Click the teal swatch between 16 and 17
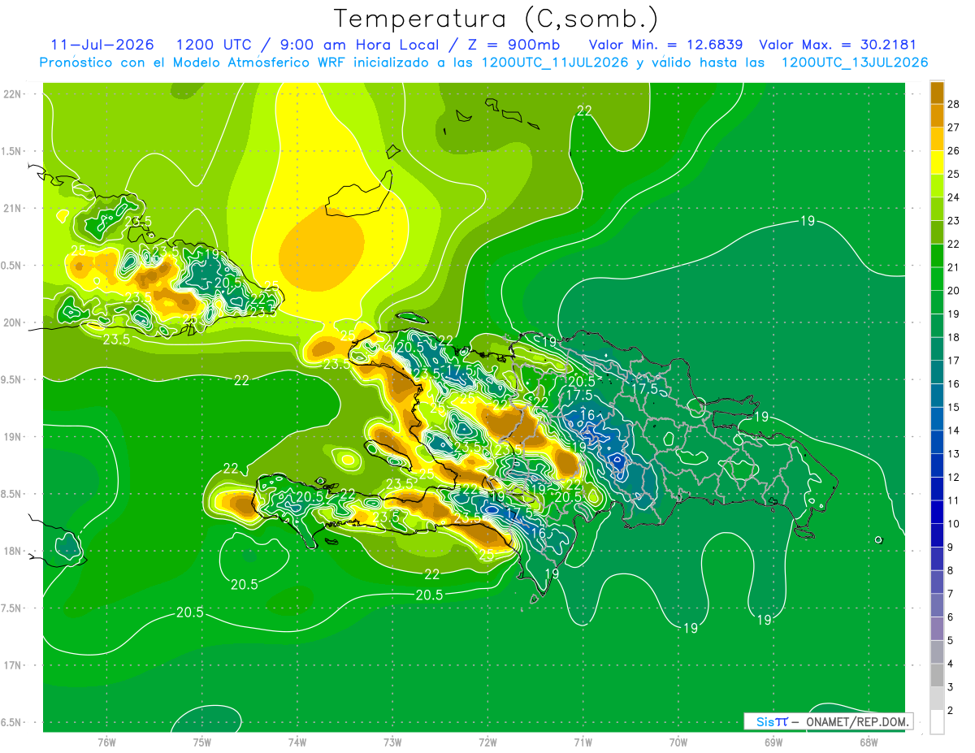 tap(937, 372)
